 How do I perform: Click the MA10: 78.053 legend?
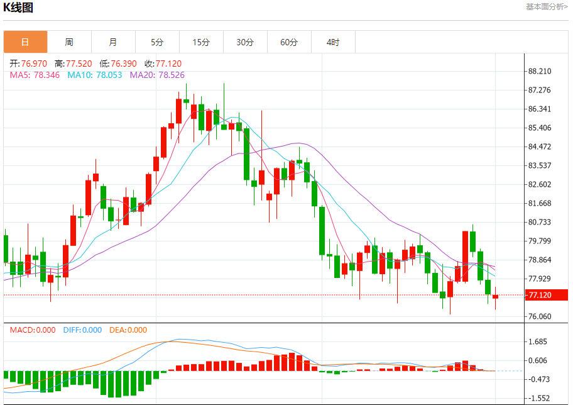pos(95,75)
